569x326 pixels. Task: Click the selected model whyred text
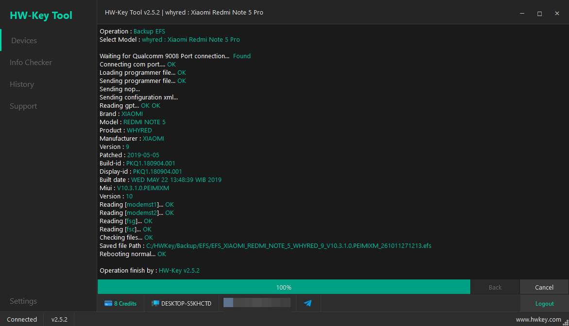pos(191,40)
